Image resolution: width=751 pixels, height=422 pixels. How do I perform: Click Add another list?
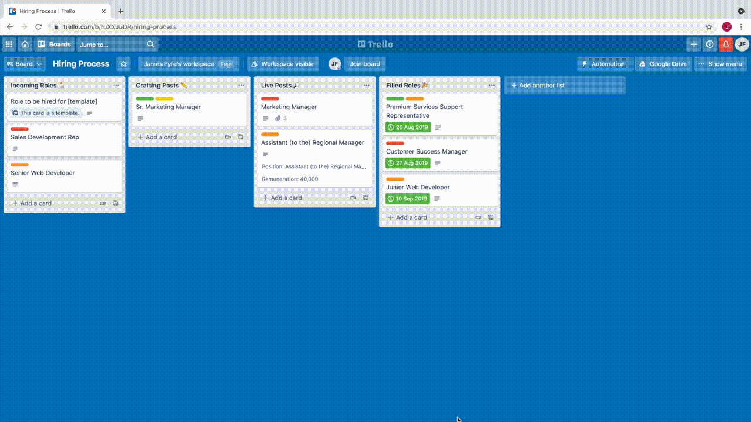coord(564,86)
